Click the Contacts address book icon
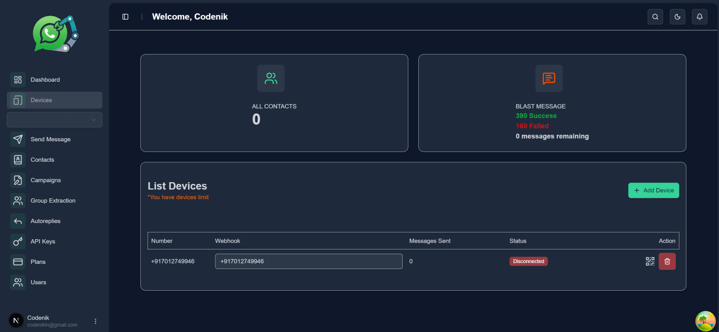Viewport: 719px width, 332px height. 18,160
